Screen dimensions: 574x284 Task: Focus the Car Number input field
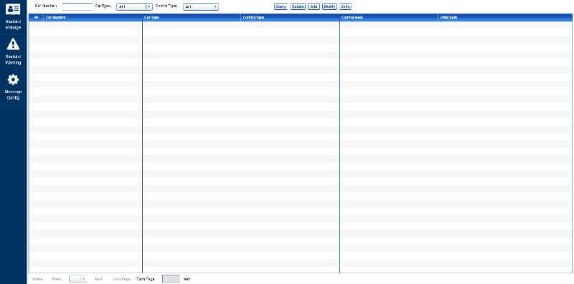(77, 6)
